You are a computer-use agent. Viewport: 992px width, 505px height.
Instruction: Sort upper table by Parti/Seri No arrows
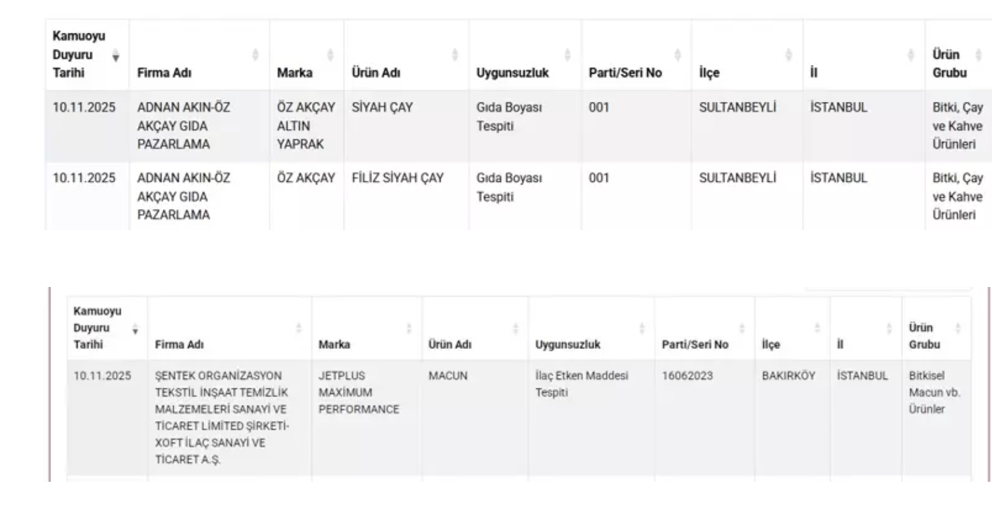point(677,55)
